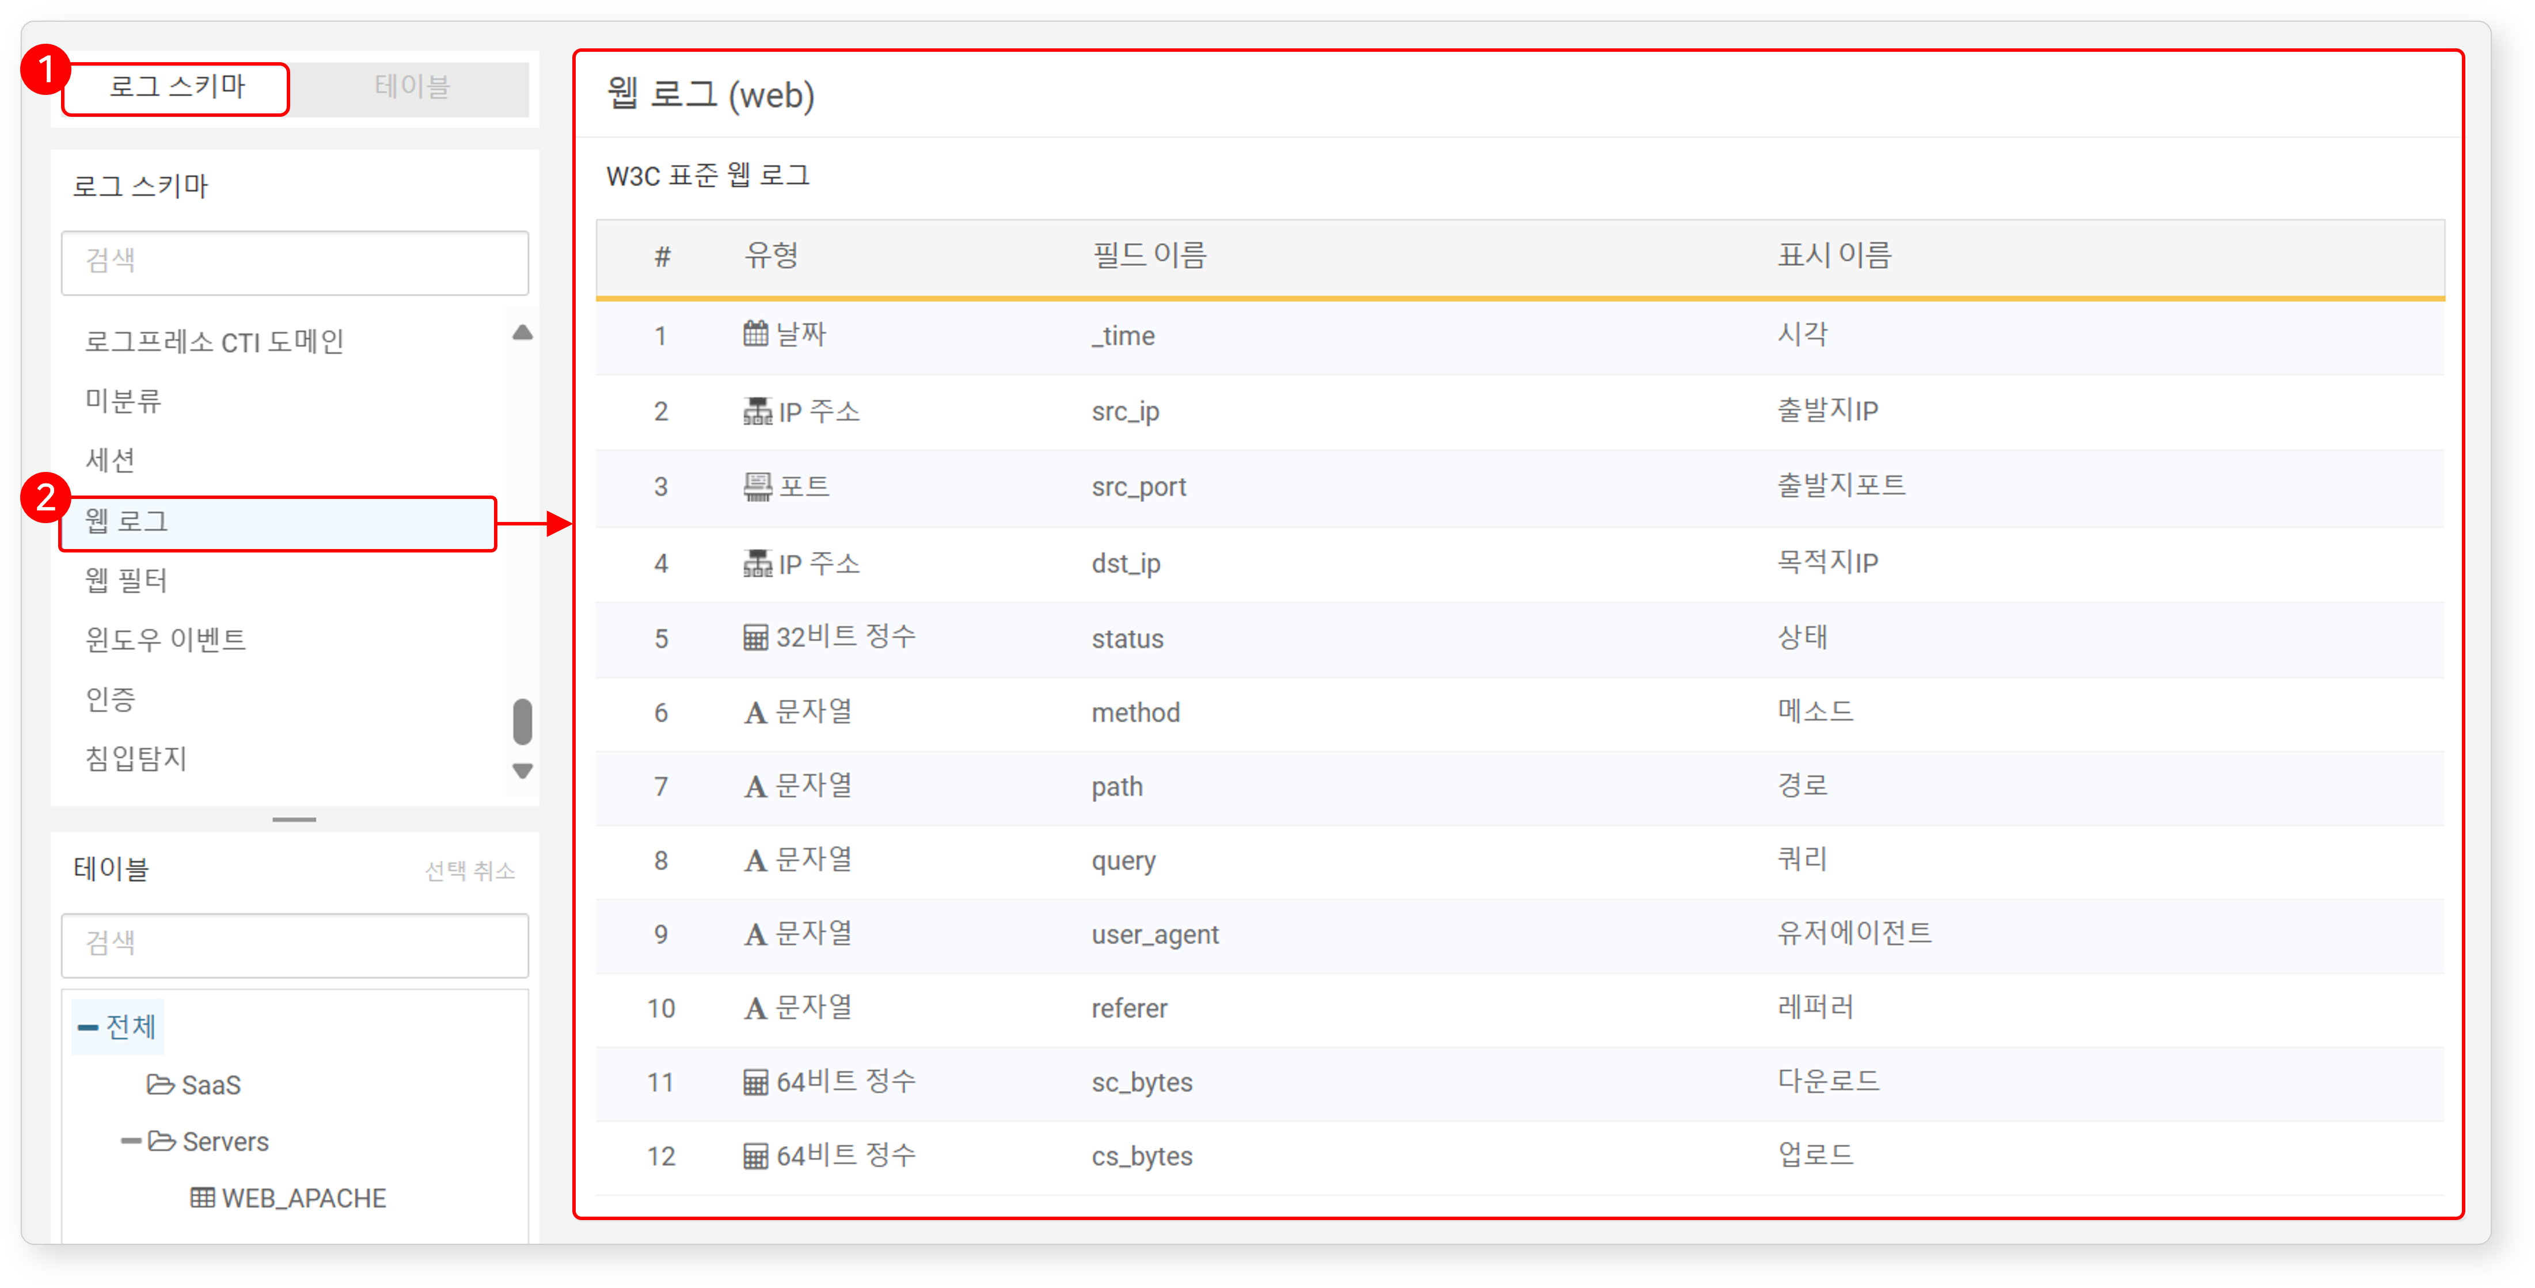Click the 웹 로그 (web) title
The image size is (2535, 1288).
710,96
